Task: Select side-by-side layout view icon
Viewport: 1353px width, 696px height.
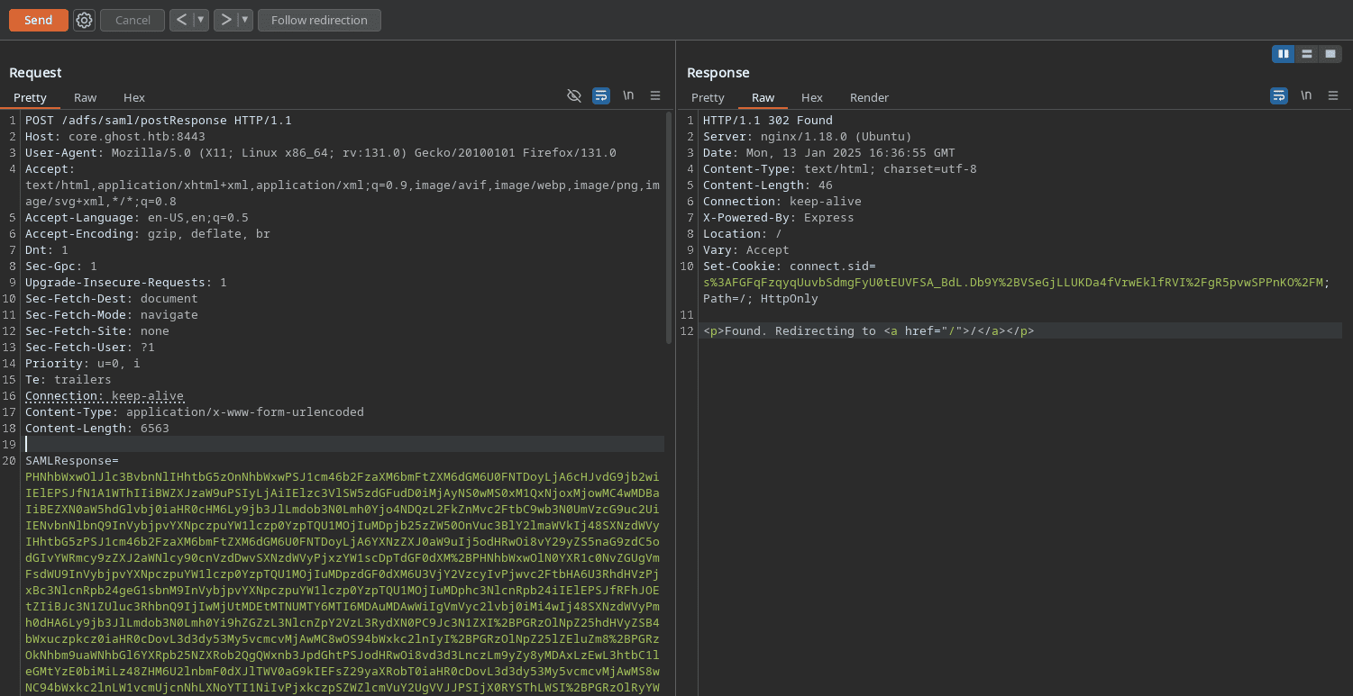Action: click(x=1283, y=54)
